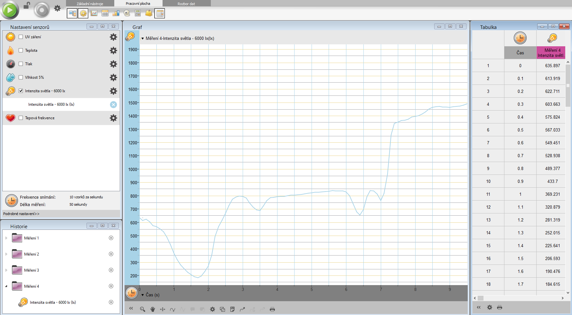Open table settings gear in Tabulka
The image size is (572, 315).
pyautogui.click(x=490, y=307)
